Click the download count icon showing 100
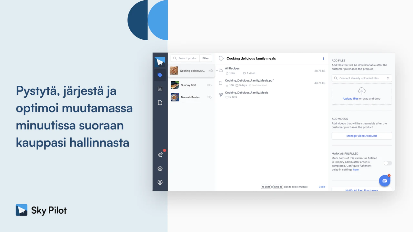 [x=227, y=85]
